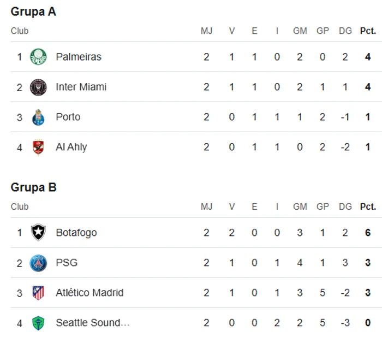Click the MJ column header in Grupa A
This screenshot has width=382, height=337.
point(206,31)
